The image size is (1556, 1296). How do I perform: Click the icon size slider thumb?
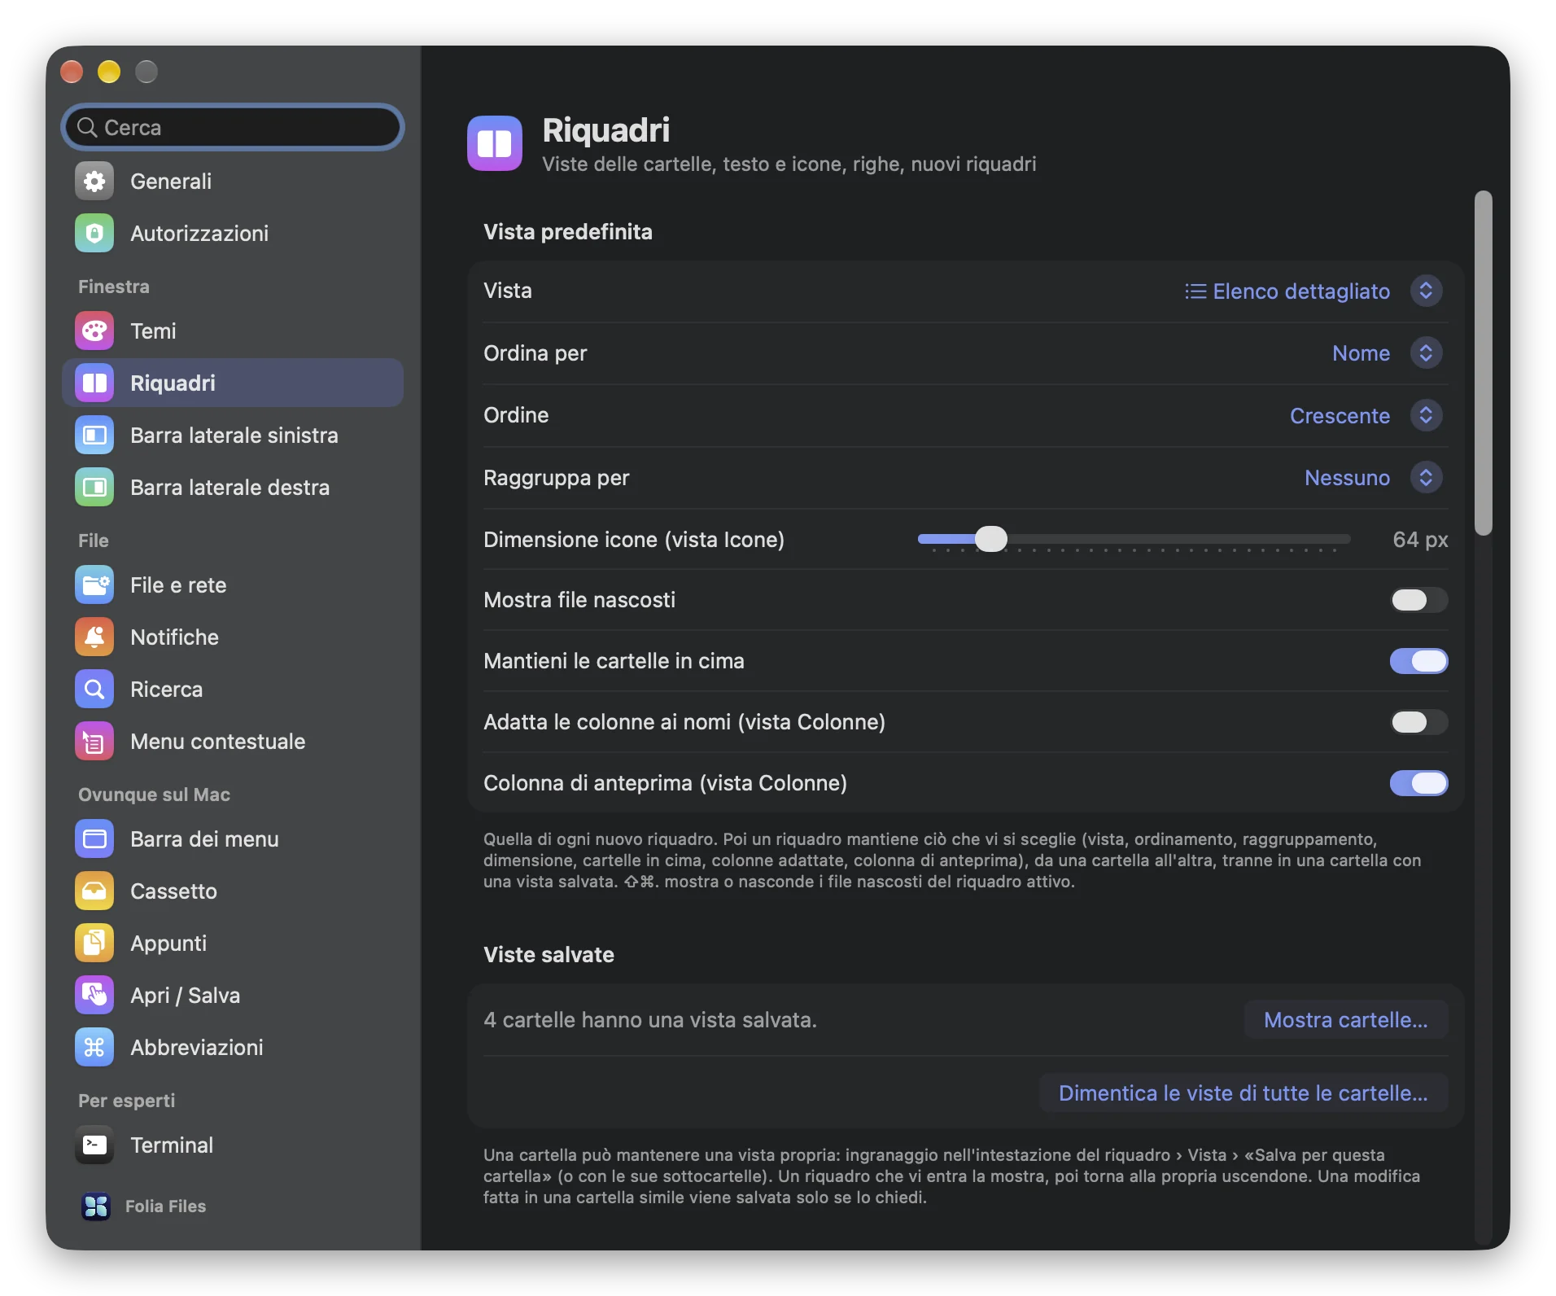(990, 539)
